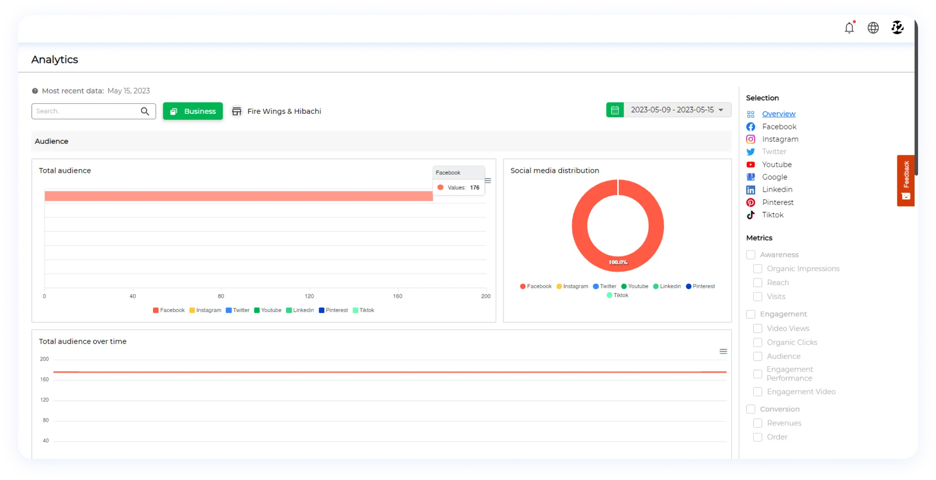Toggle Facebook legend swatch in Total audience

tap(156, 311)
